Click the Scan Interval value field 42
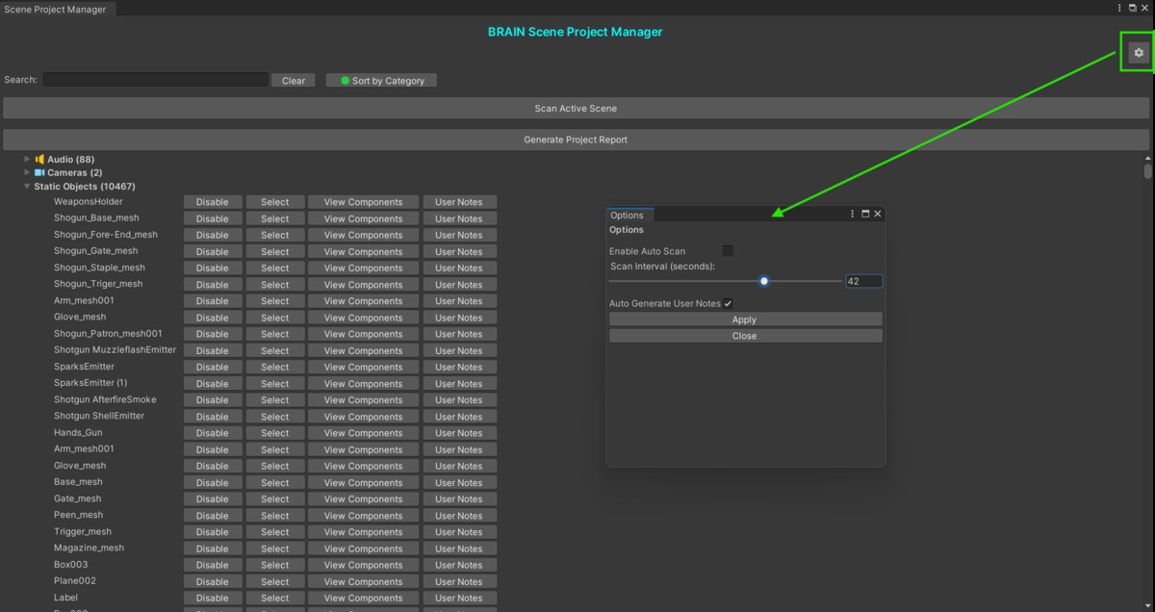 coord(863,282)
